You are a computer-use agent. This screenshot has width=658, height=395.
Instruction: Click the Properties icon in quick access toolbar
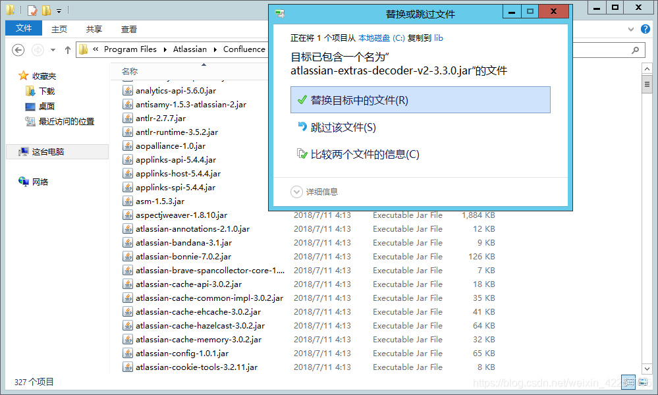32,10
